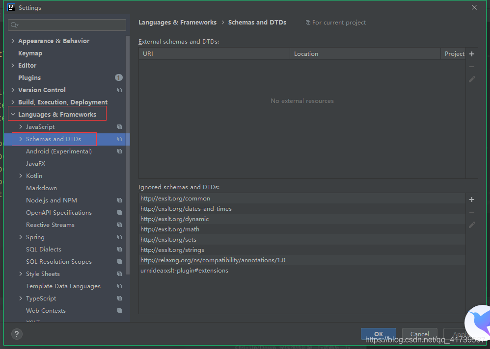Expand the JavaScript node arrow

21,126
